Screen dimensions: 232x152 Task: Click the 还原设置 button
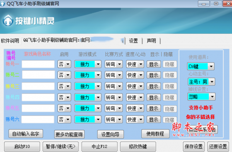point(218,146)
